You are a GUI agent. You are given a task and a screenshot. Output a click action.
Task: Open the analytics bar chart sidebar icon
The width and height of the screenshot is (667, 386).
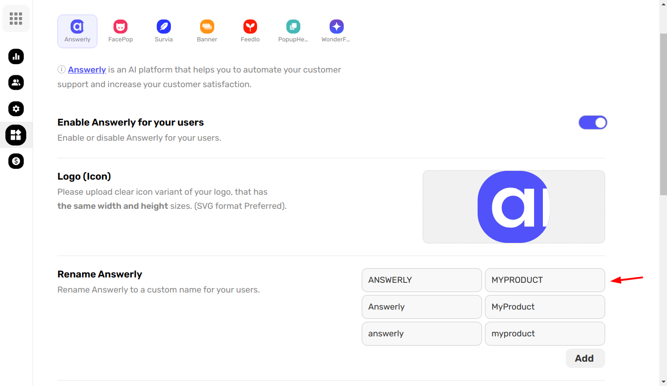(x=16, y=56)
